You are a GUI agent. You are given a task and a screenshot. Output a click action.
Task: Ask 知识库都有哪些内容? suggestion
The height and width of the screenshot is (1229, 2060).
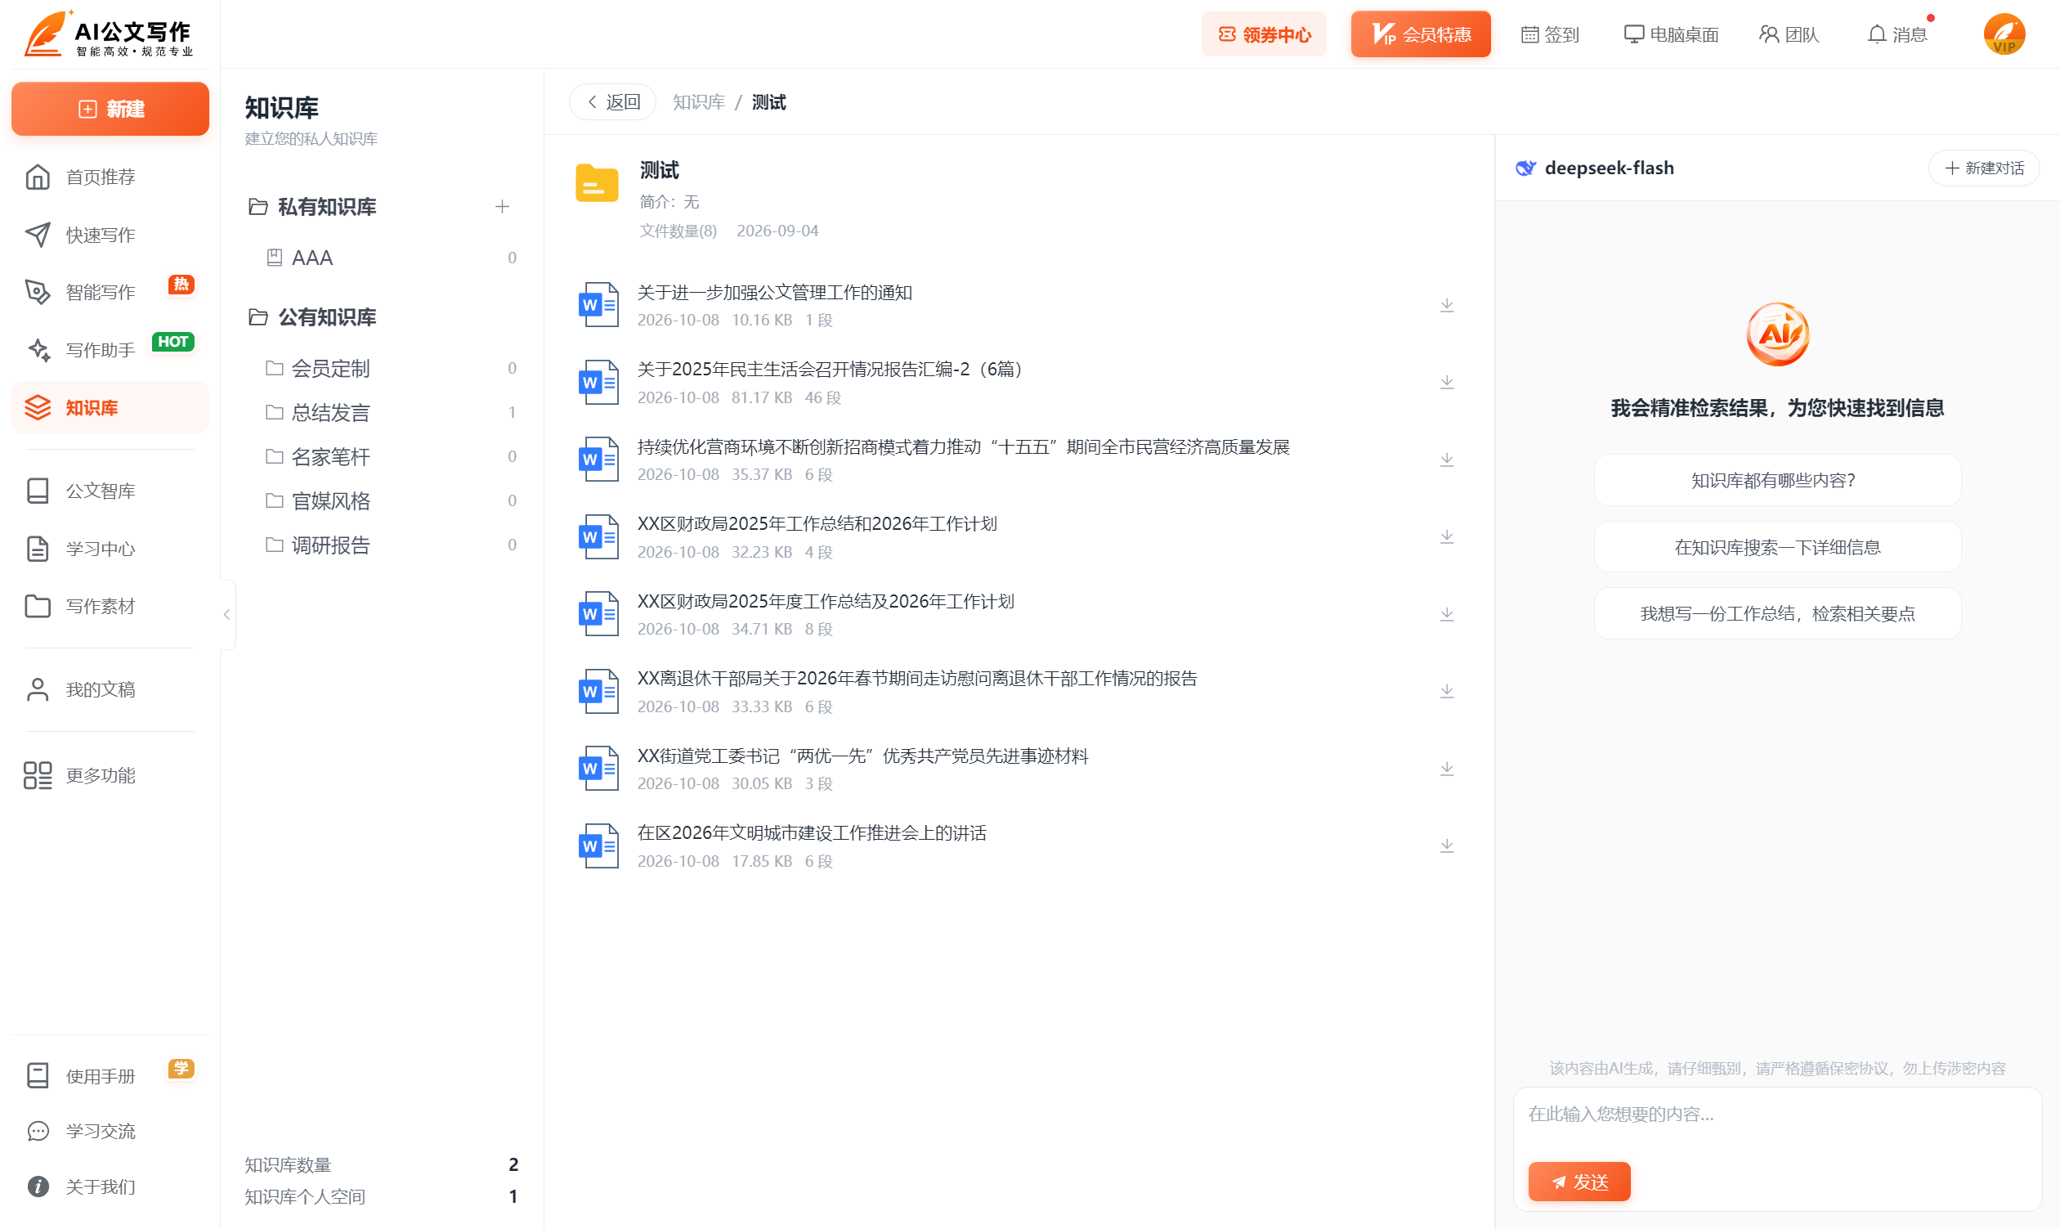pos(1777,480)
